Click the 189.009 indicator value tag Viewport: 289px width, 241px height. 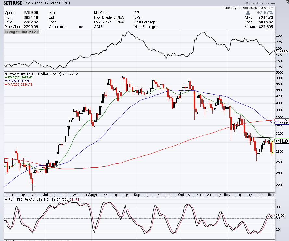[x=282, y=51]
